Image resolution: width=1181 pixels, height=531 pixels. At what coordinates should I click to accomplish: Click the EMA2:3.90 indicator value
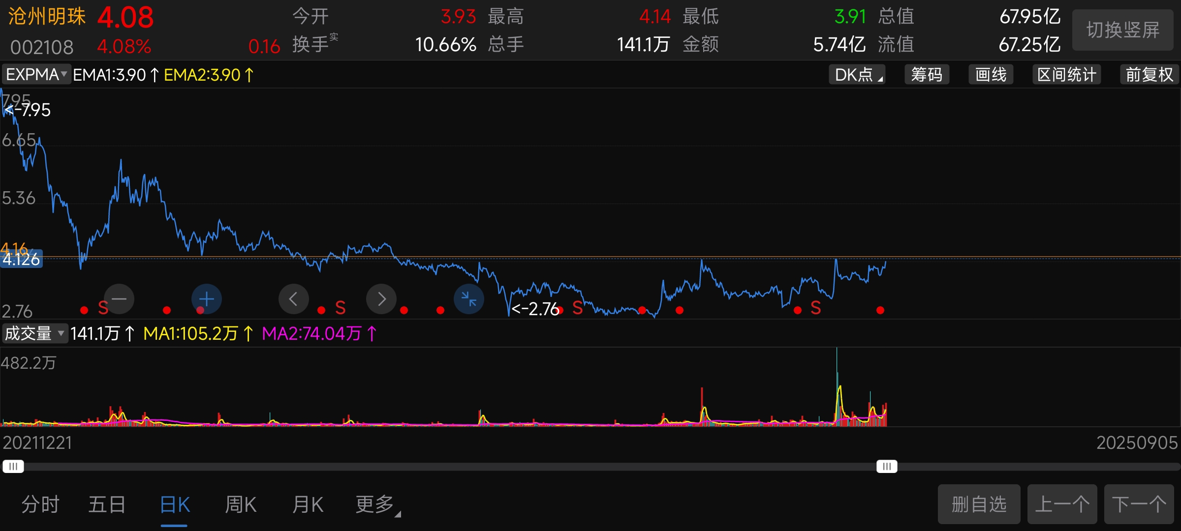point(209,75)
